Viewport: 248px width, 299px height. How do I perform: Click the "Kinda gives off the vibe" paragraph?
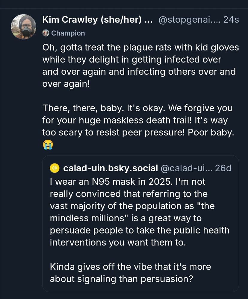[130, 273]
